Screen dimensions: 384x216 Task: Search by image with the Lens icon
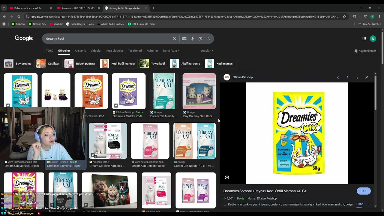point(200,39)
